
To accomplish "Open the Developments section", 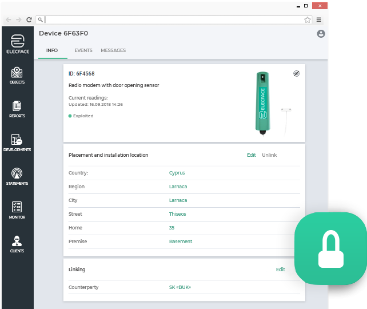I will 17,142.
